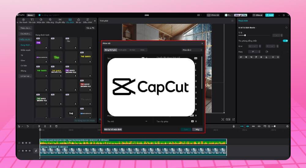The image size is (306, 168).
Task: Click the Vị trí X input field
Action: coord(253,46)
